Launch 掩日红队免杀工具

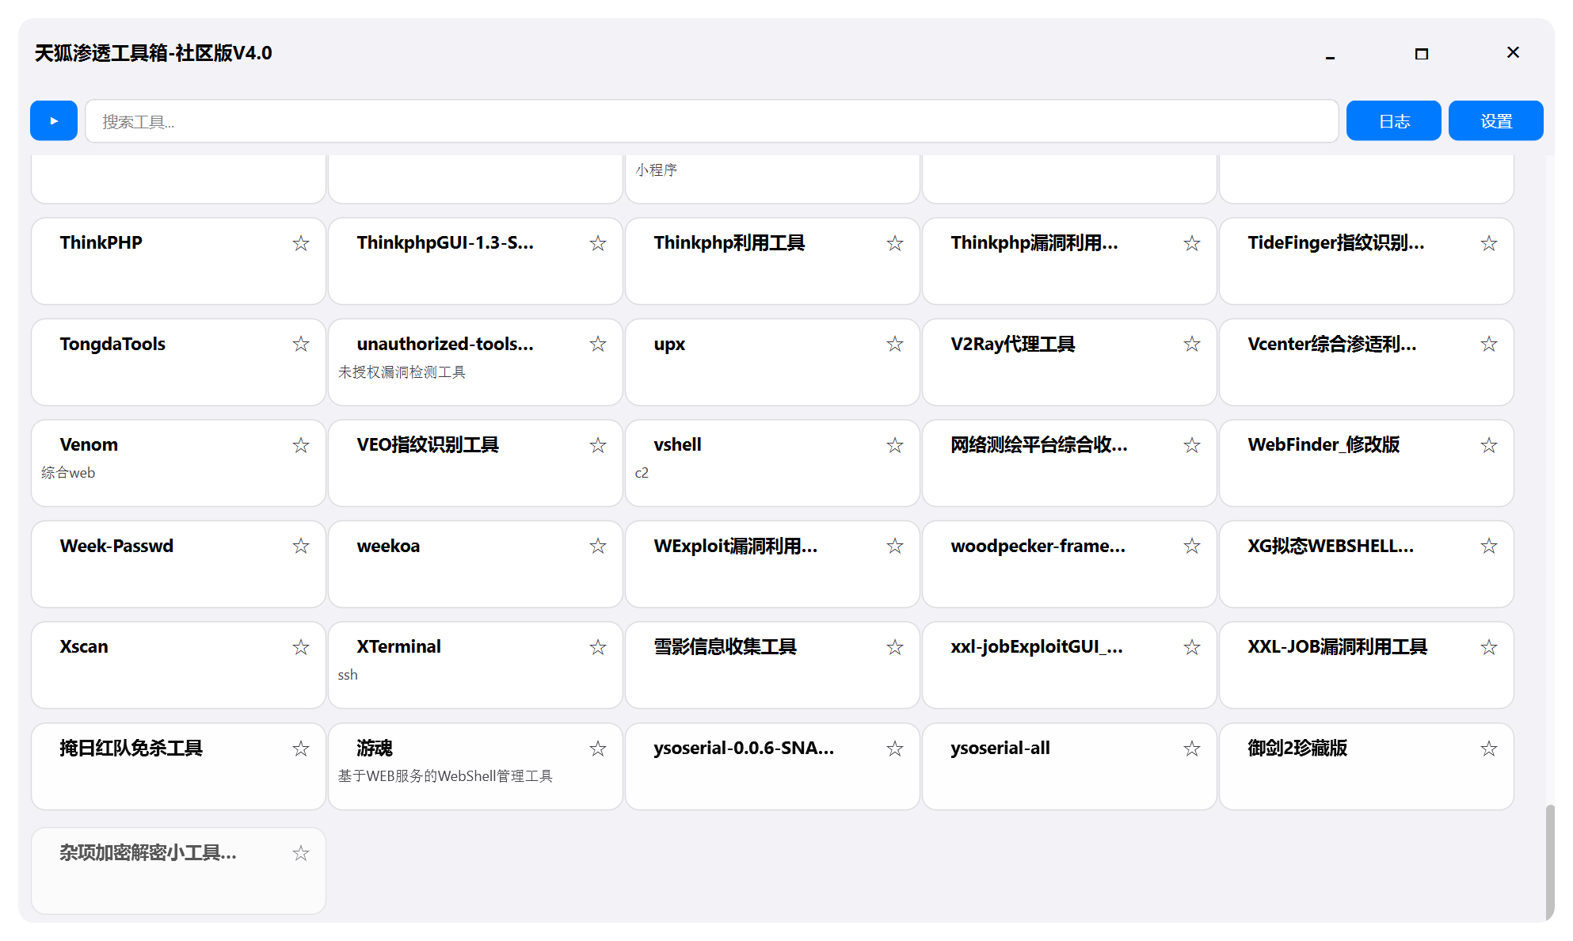179,767
